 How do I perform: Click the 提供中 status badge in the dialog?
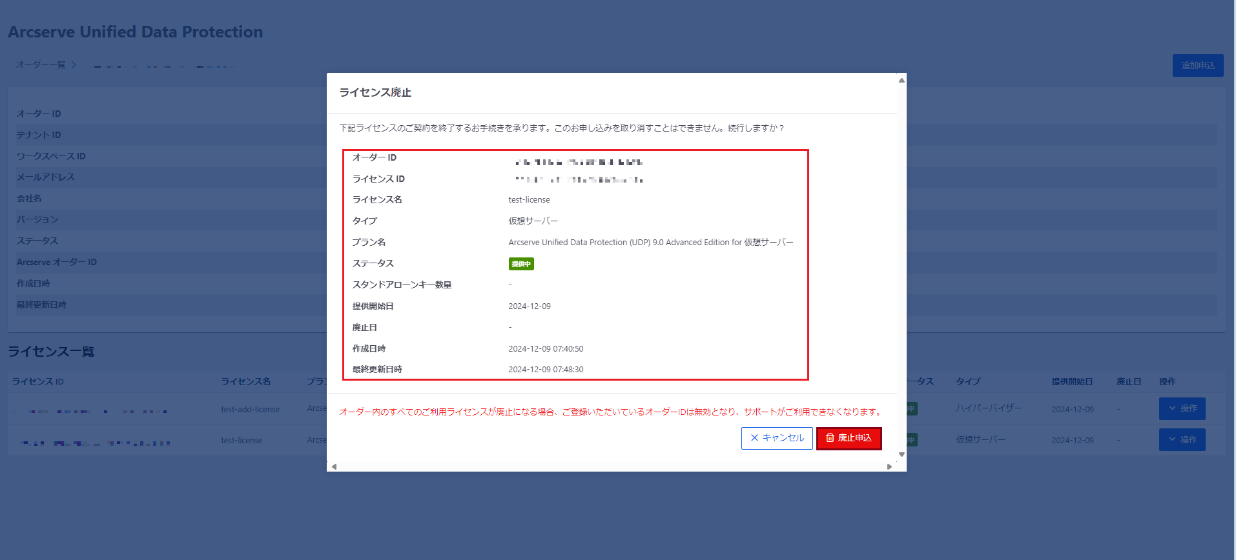coord(521,264)
